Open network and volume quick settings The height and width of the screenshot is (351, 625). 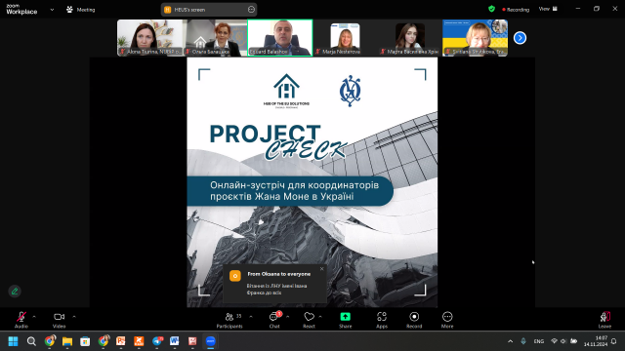[563, 341]
